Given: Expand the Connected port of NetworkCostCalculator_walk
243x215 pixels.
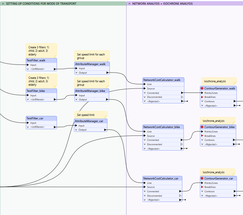Looking at the screenshot, I should click(x=144, y=93).
